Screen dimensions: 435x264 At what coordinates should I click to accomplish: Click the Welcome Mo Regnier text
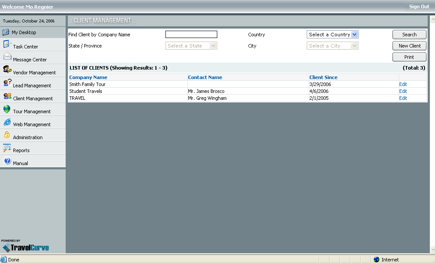tap(28, 6)
